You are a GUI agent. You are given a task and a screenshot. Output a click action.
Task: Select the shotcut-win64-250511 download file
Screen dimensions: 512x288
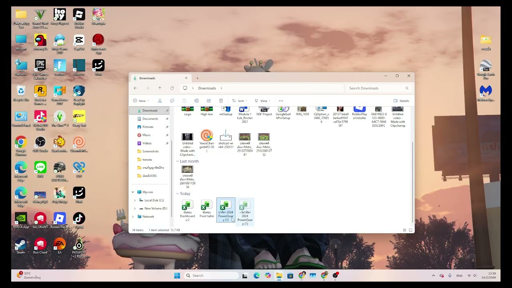[x=226, y=139]
